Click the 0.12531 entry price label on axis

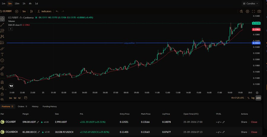tap(256, 43)
